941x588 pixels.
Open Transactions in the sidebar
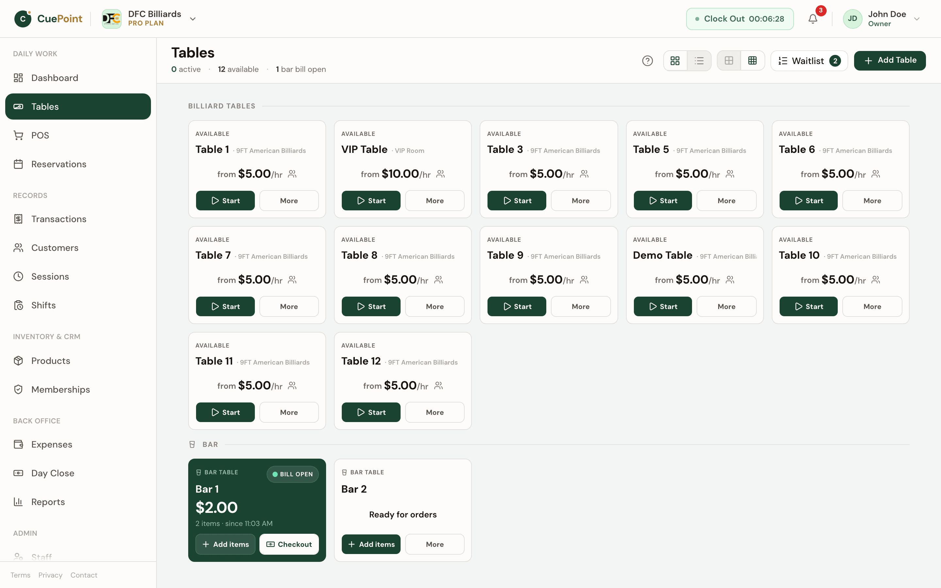[x=78, y=219]
